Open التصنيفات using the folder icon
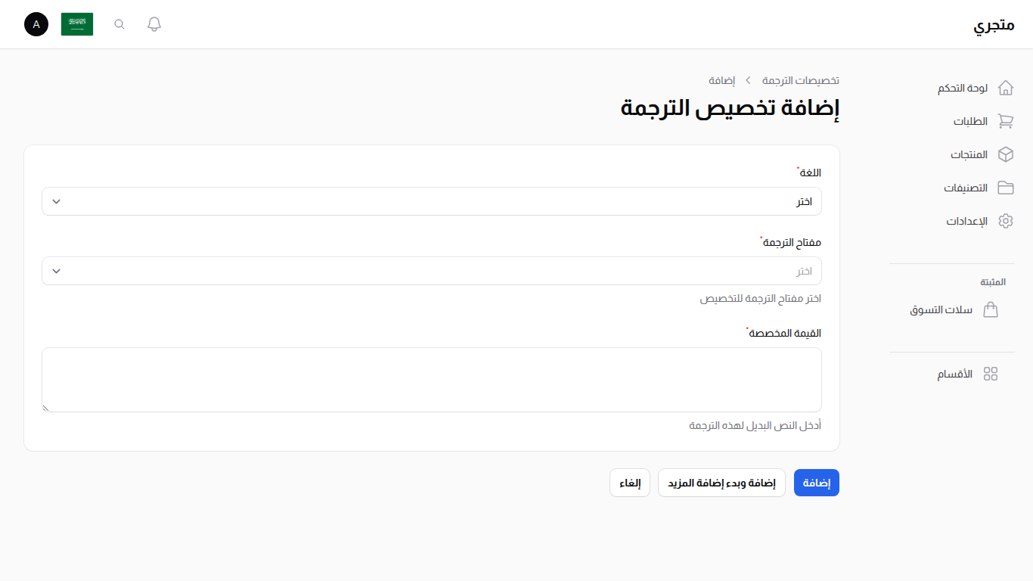This screenshot has height=581, width=1033. pyautogui.click(x=1006, y=188)
